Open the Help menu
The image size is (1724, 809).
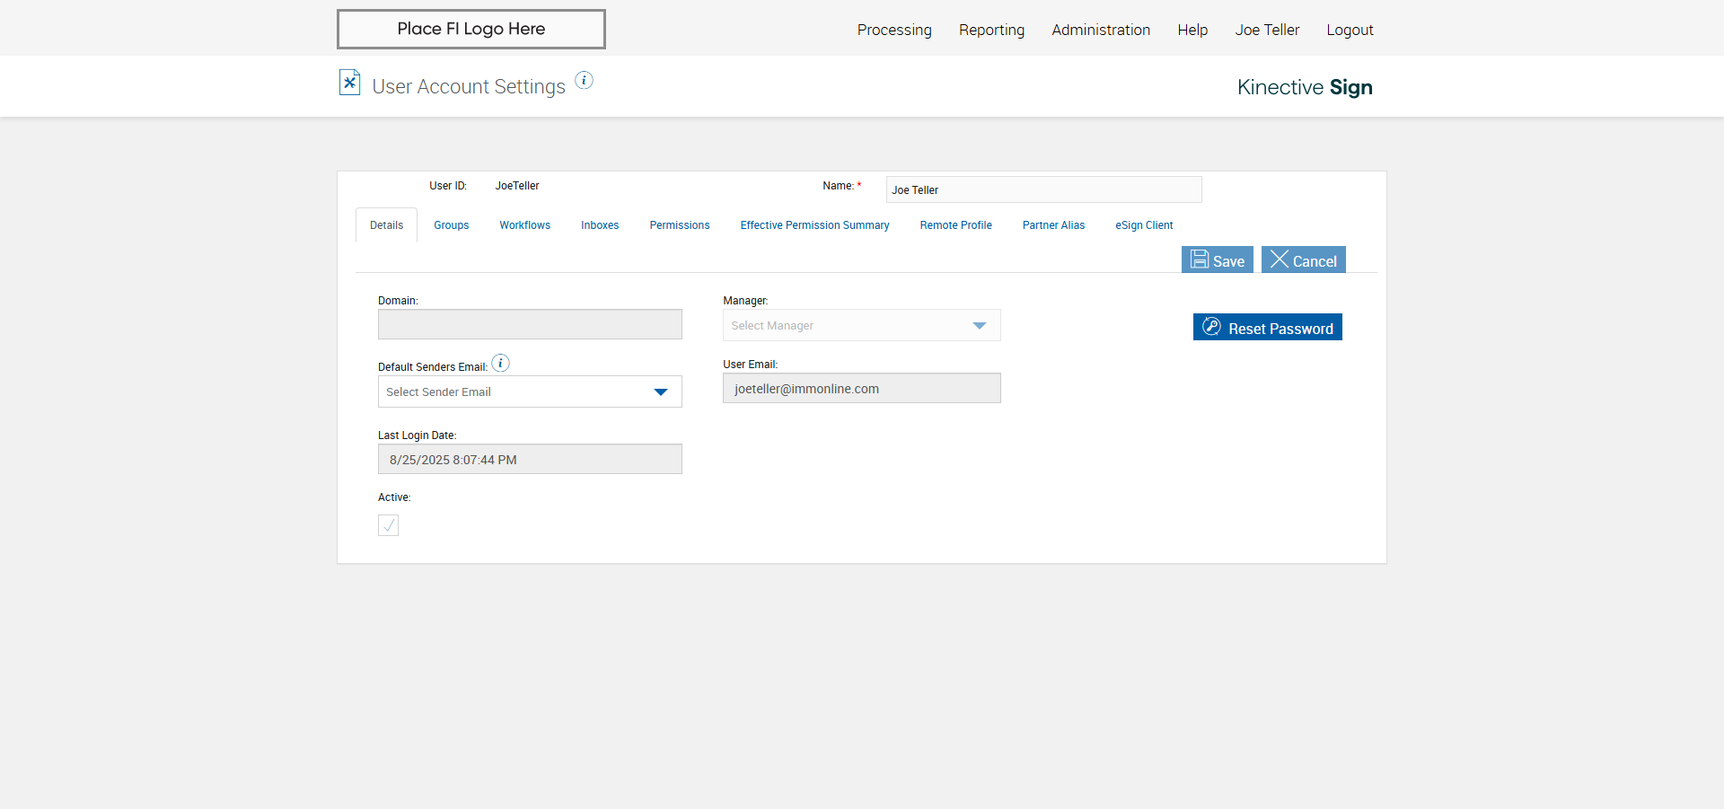pos(1192,30)
